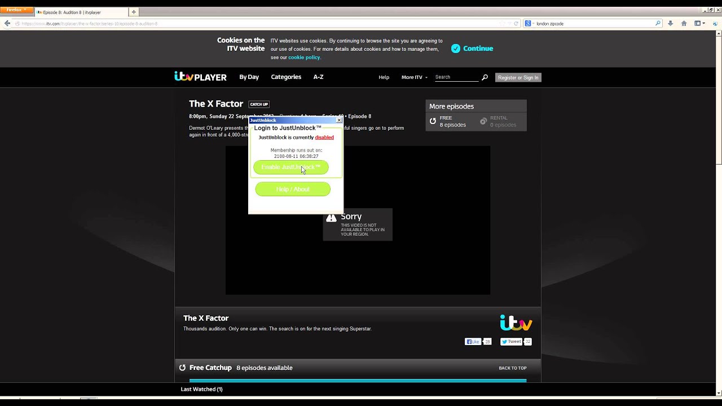This screenshot has height=406, width=722.
Task: Open the orange Firefox menu button
Action: 16,10
